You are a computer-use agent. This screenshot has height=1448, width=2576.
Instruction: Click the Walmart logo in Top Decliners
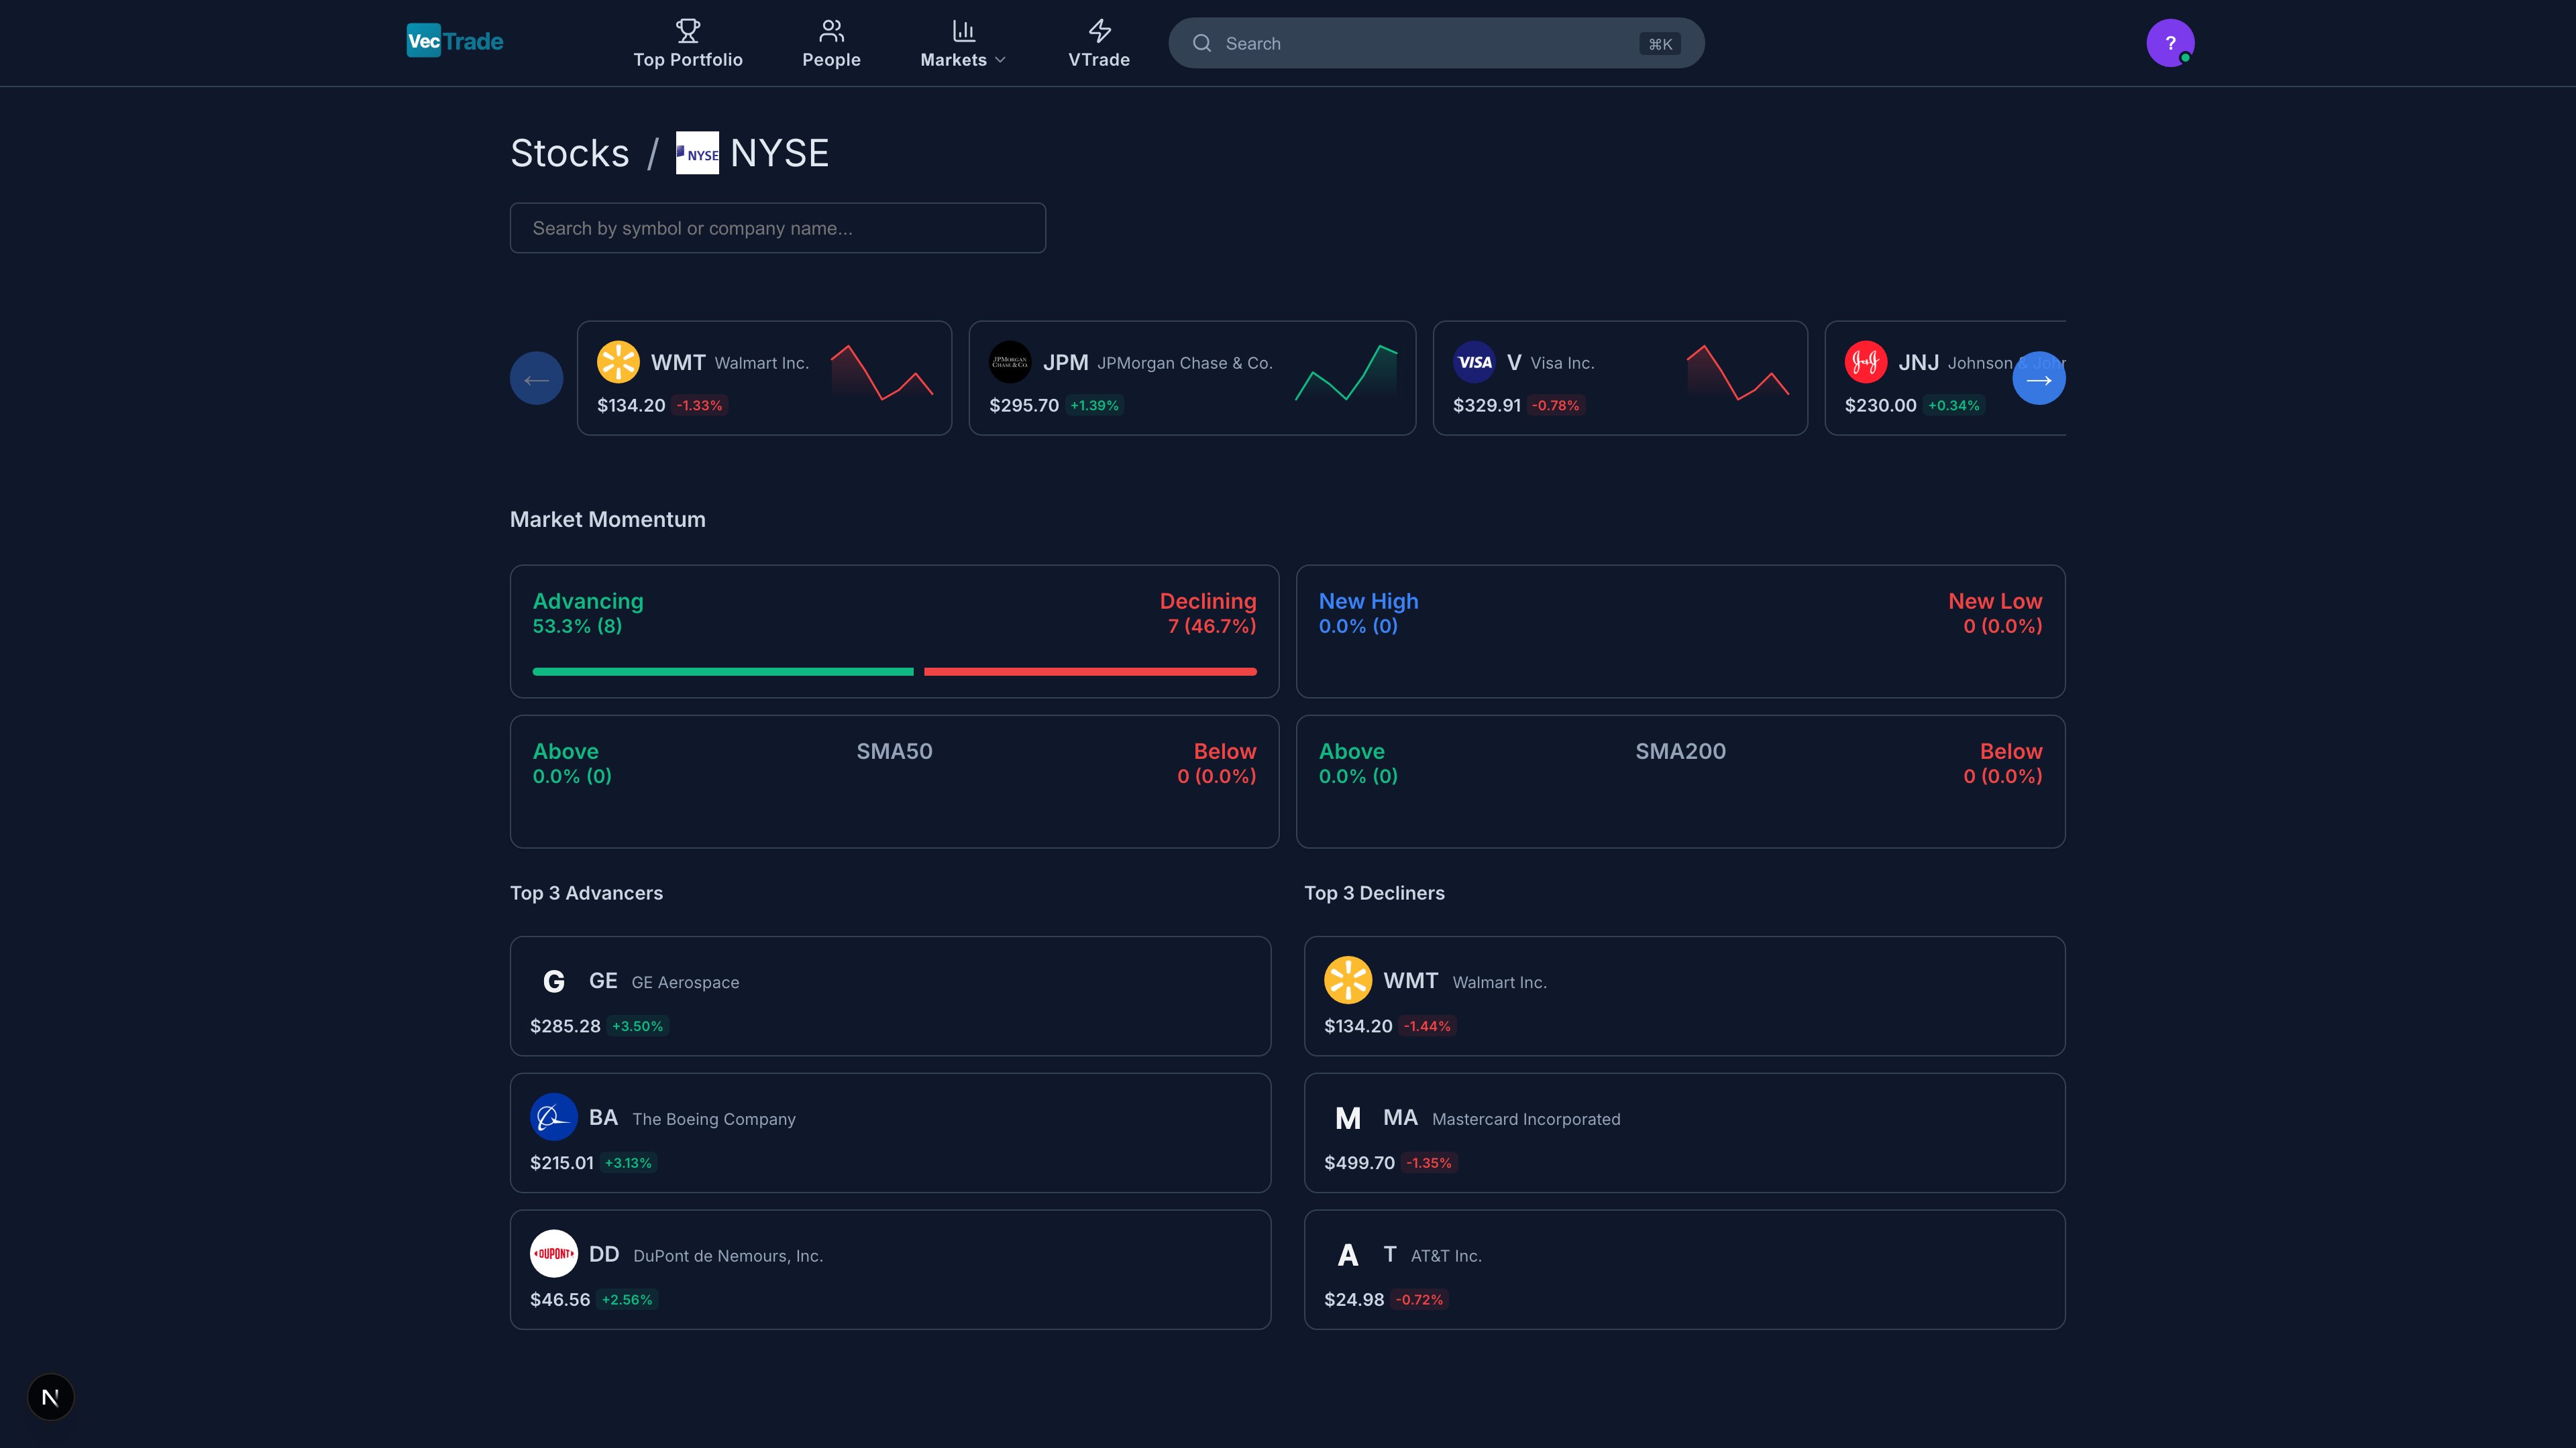point(1348,981)
